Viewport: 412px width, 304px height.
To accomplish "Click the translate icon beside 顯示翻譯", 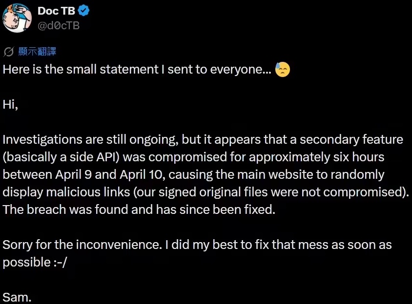I will pos(8,52).
